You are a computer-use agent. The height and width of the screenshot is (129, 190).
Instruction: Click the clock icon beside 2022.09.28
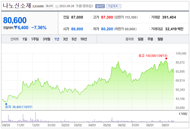tap(57, 6)
